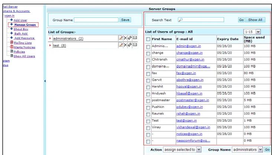This screenshot has width=272, height=155.
Task: Select the checkbox for notices@xgen.in
Action: tap(148, 135)
